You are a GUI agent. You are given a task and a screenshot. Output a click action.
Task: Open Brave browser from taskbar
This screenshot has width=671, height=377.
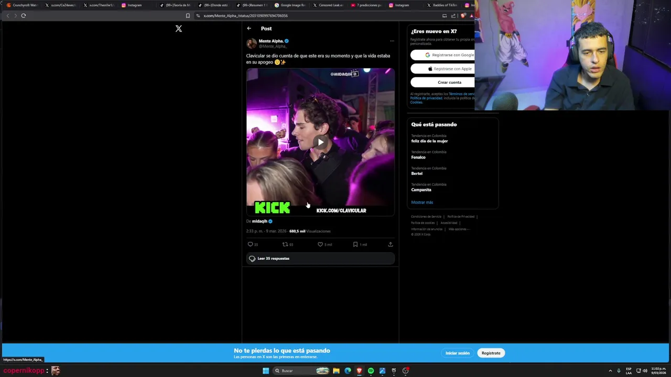pos(359,371)
